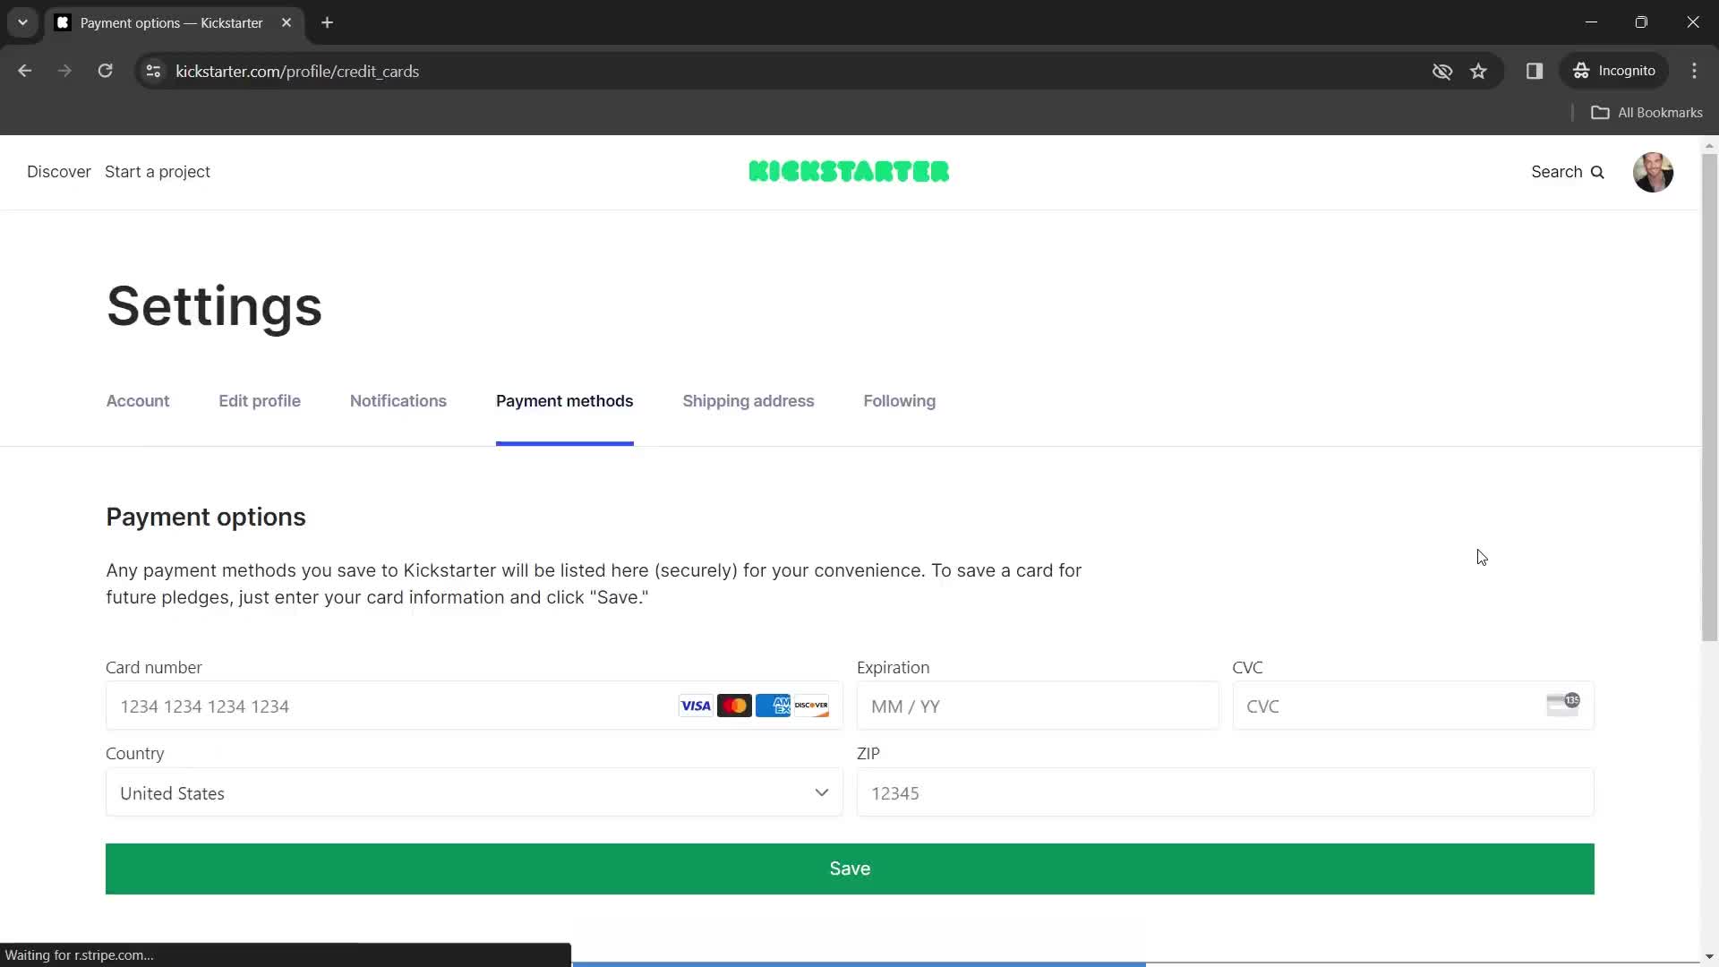Screen dimensions: 1719x967
Task: Toggle the CVC visibility switch
Action: [1563, 705]
